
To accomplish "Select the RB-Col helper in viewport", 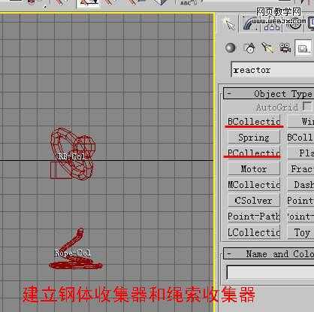I will [73, 154].
